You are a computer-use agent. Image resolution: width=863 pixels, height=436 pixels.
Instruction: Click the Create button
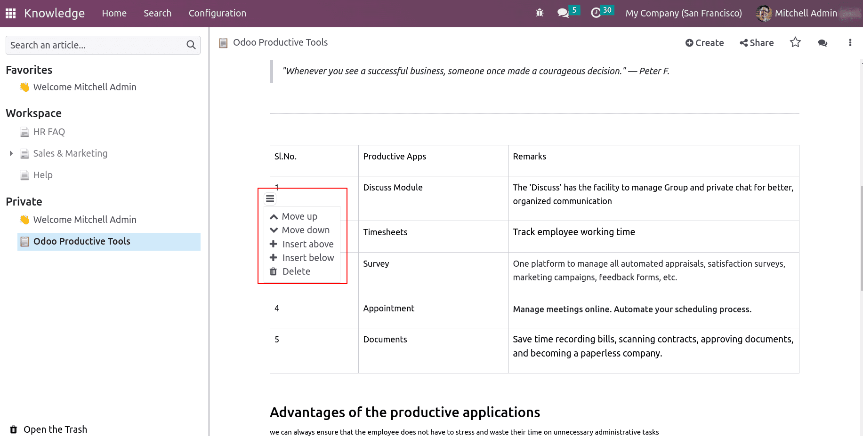pos(704,43)
